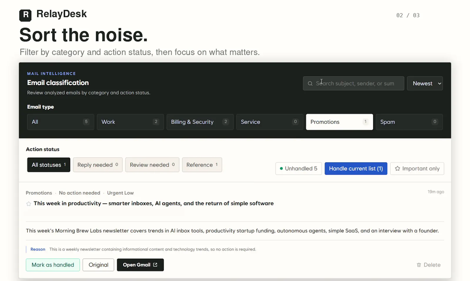Click external link icon on Open Gmail
The image size is (470, 281).
pos(155,265)
